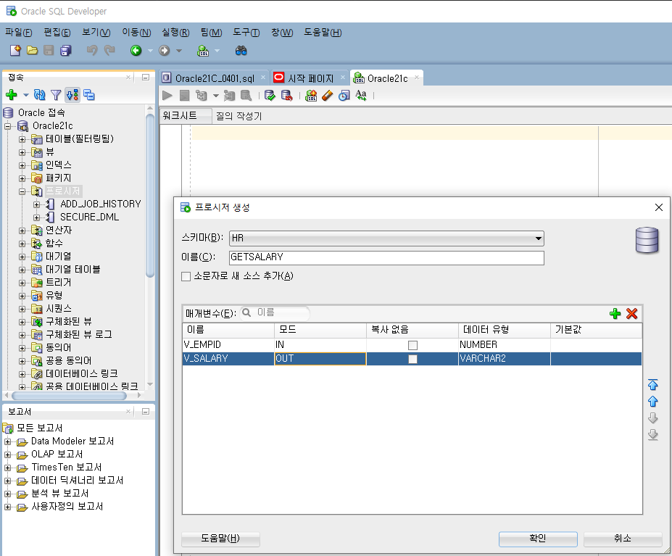The image size is (672, 556).
Task: Click the Commit icon in worksheet toolbar
Action: pos(270,95)
